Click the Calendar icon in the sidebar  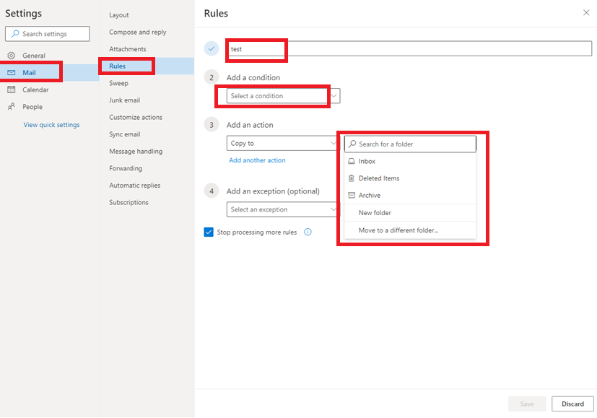point(12,90)
